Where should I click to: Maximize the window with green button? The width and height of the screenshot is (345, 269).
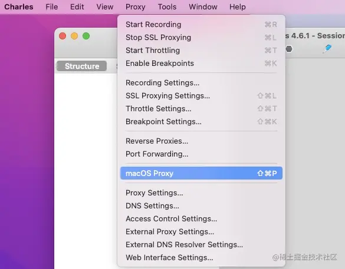(86, 36)
